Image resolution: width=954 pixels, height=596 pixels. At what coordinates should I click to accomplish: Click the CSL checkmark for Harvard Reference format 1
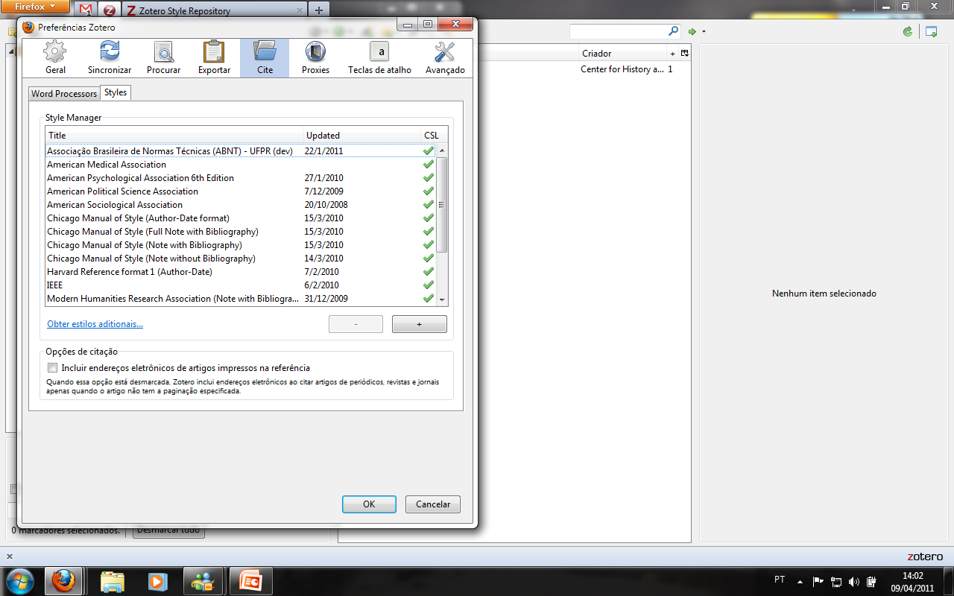(x=429, y=272)
